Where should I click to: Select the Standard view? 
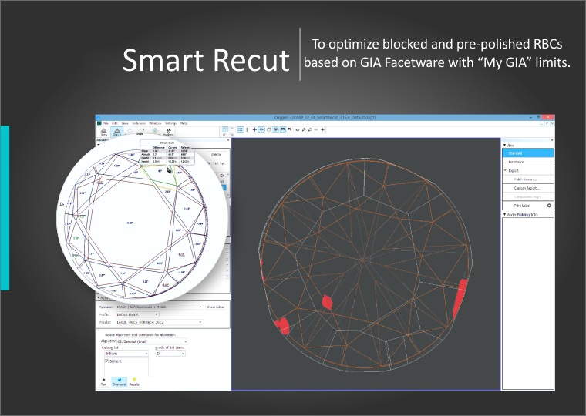[x=527, y=153]
